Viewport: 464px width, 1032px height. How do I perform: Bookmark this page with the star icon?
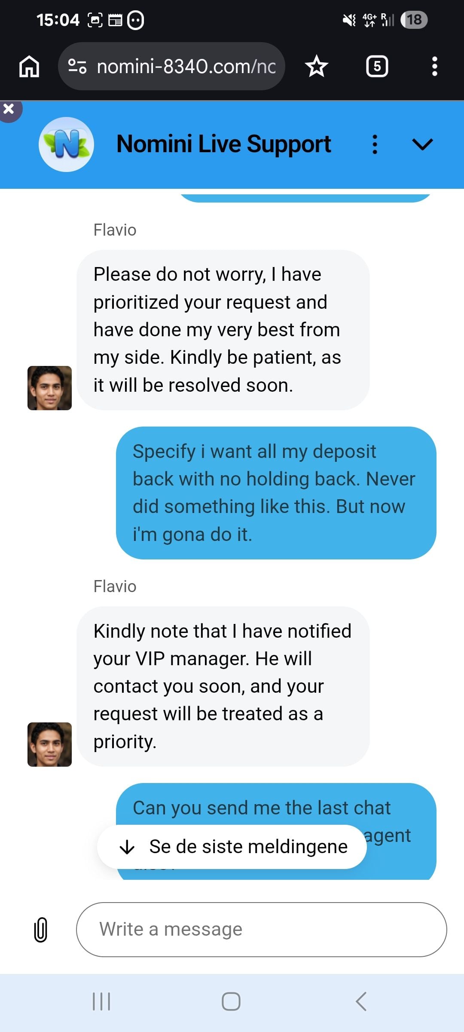317,66
